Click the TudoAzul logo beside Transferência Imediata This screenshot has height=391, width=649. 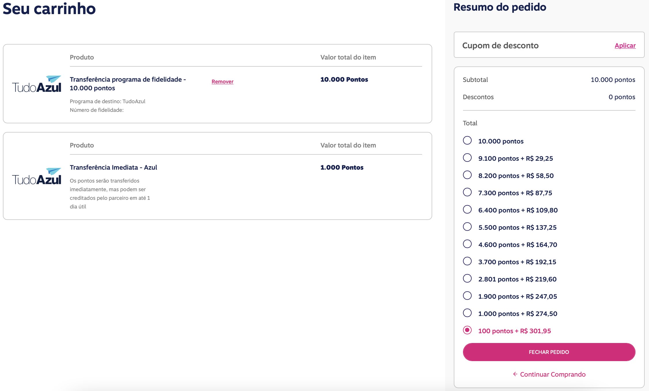37,176
